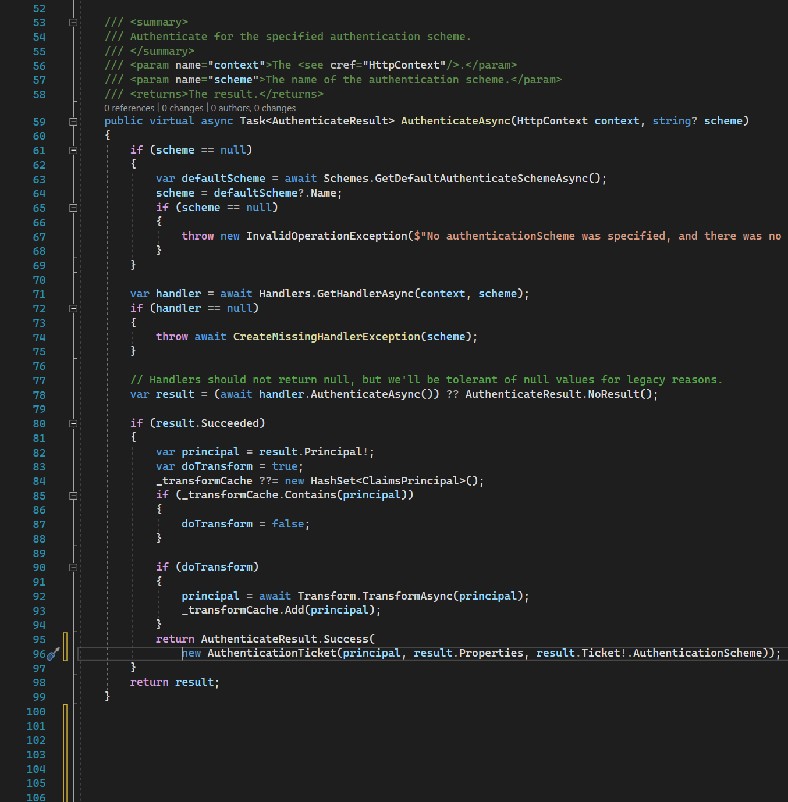Click 'GetDefaultAuthenticateSchemeAsync' on line 63
Screen dimensions: 788x802
[481, 179]
